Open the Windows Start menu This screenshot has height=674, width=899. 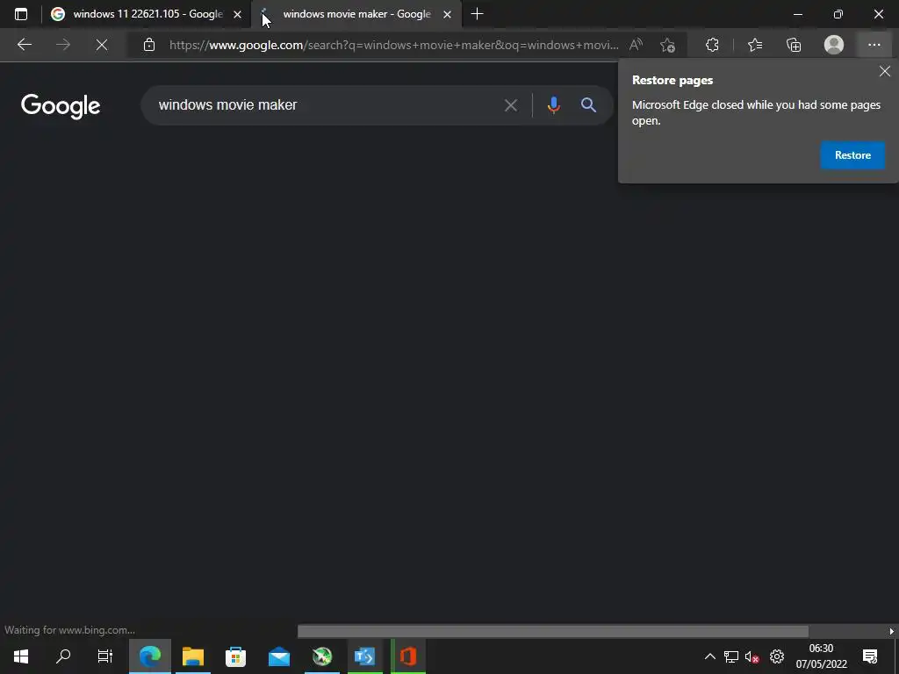21,656
